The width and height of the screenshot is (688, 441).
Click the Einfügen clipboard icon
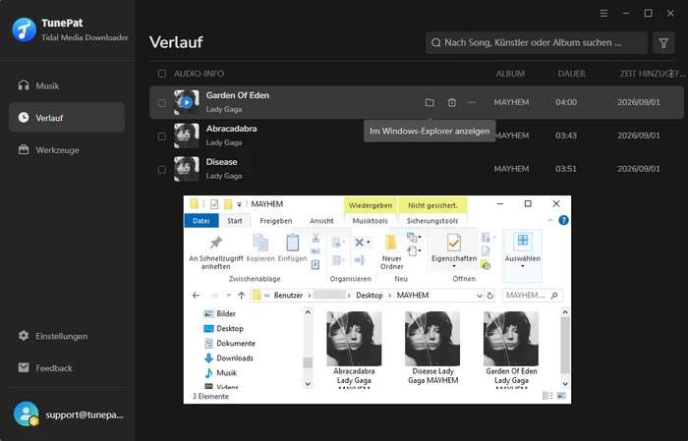[292, 243]
